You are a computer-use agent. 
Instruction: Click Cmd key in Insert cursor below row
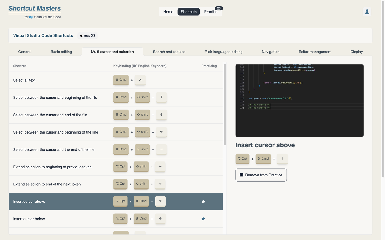click(141, 219)
